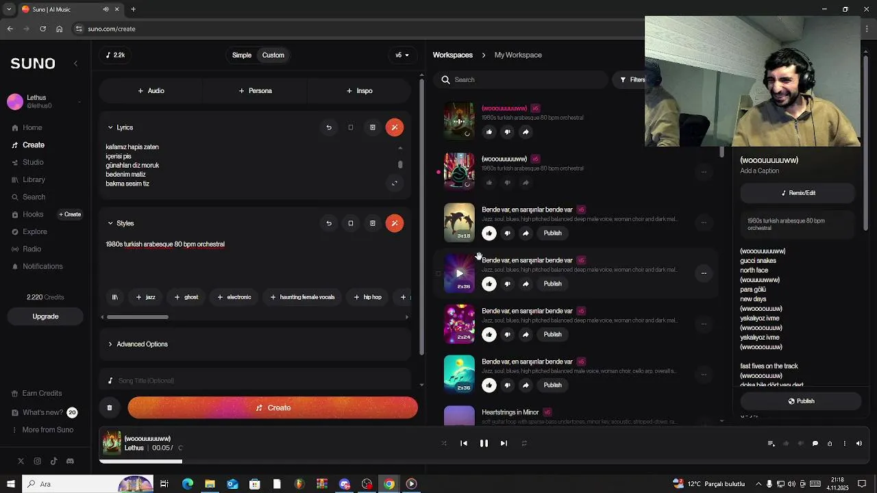The width and height of the screenshot is (877, 493).
Task: Open the Audio tab
Action: coord(151,91)
